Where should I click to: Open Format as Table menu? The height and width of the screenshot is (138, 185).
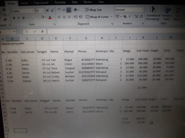pyautogui.click(x=167, y=14)
